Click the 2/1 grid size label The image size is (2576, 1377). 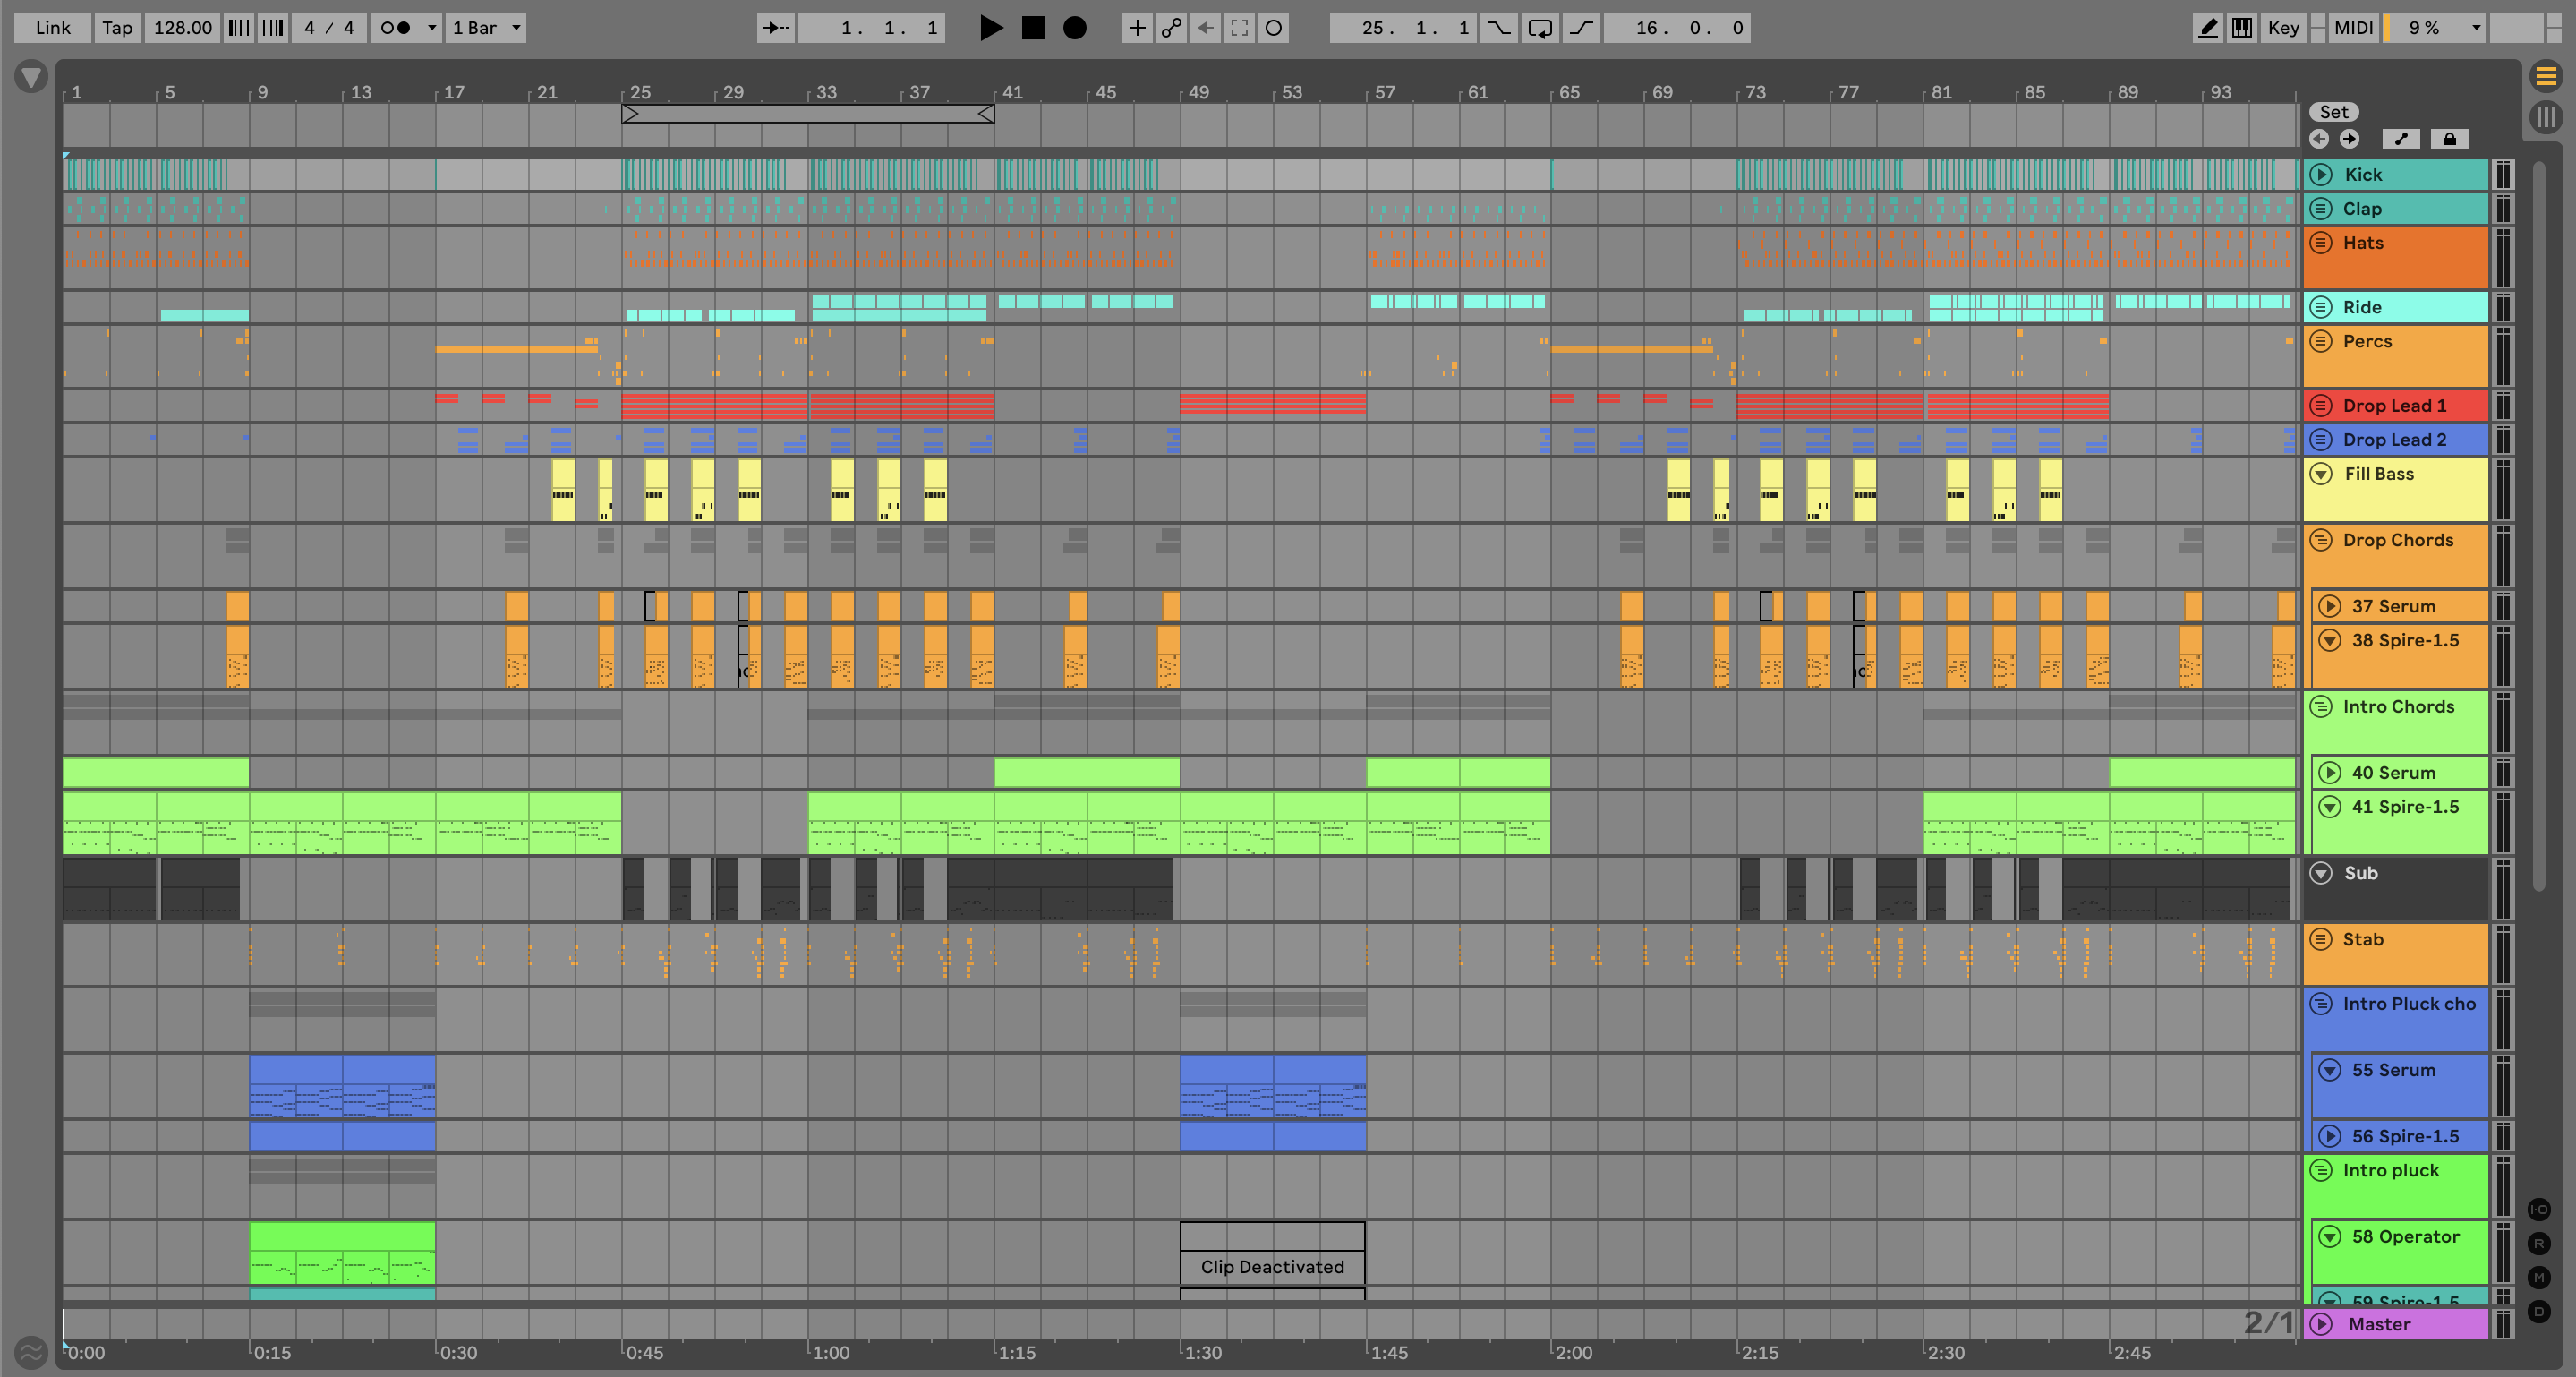click(x=2268, y=1322)
